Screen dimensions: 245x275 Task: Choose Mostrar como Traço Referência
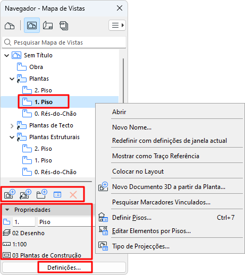[x=156, y=156]
